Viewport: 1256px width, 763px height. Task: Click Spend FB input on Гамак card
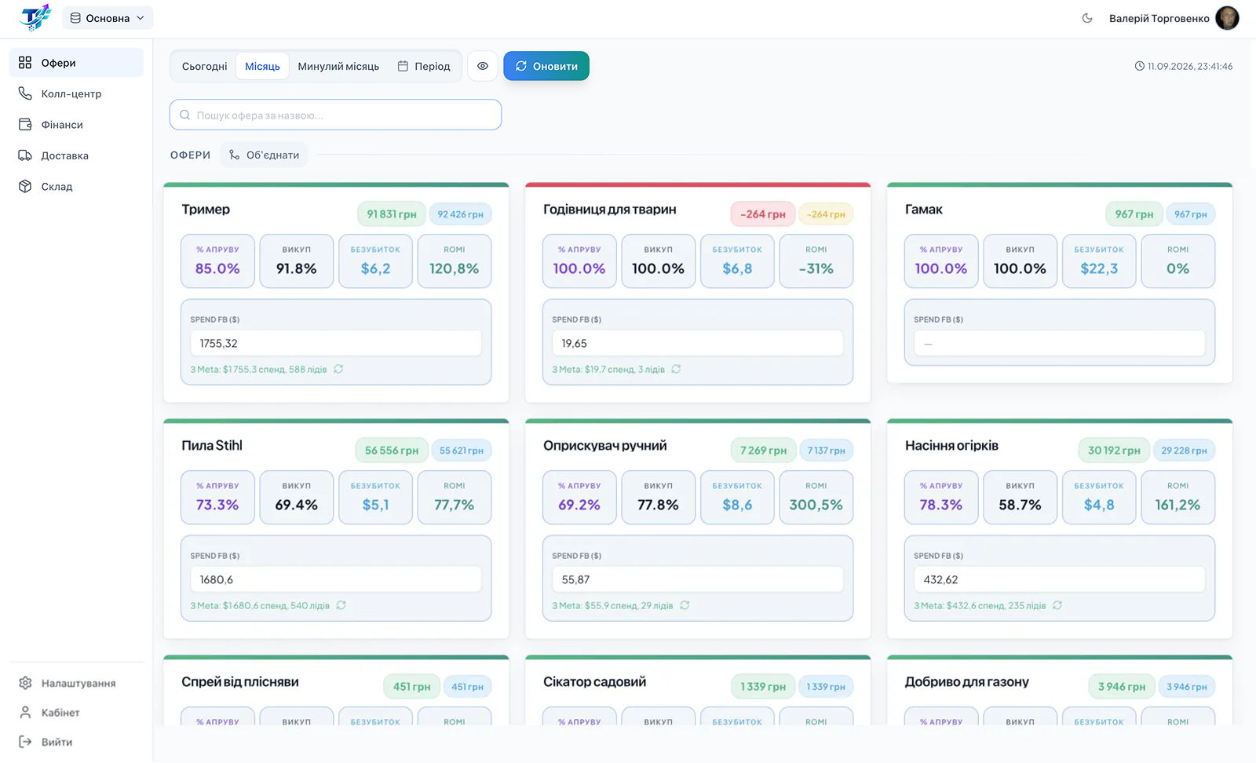pos(1059,343)
